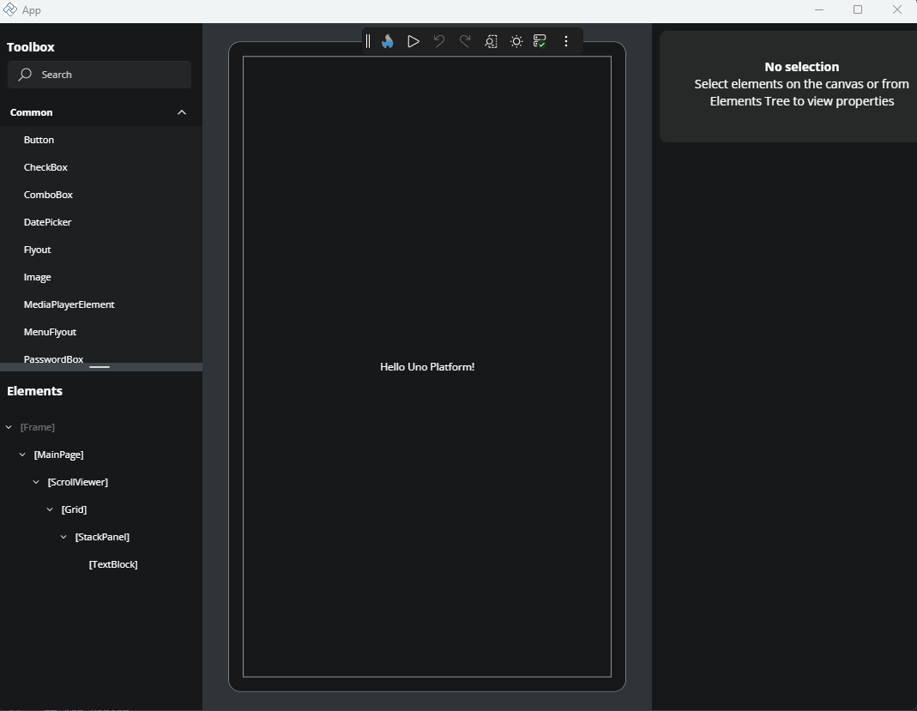Image resolution: width=917 pixels, height=711 pixels.
Task: Click the Undo icon
Action: 438,40
